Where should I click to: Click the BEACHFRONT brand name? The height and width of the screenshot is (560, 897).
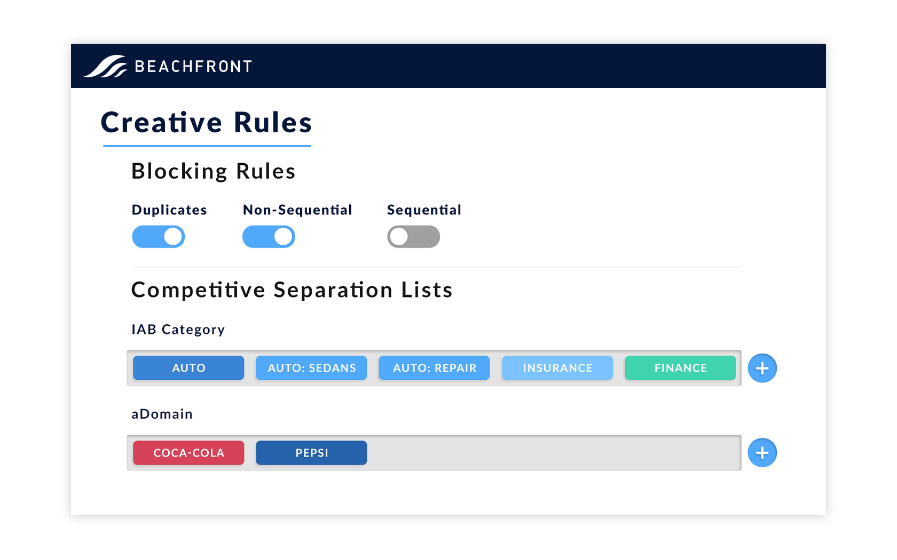(193, 67)
